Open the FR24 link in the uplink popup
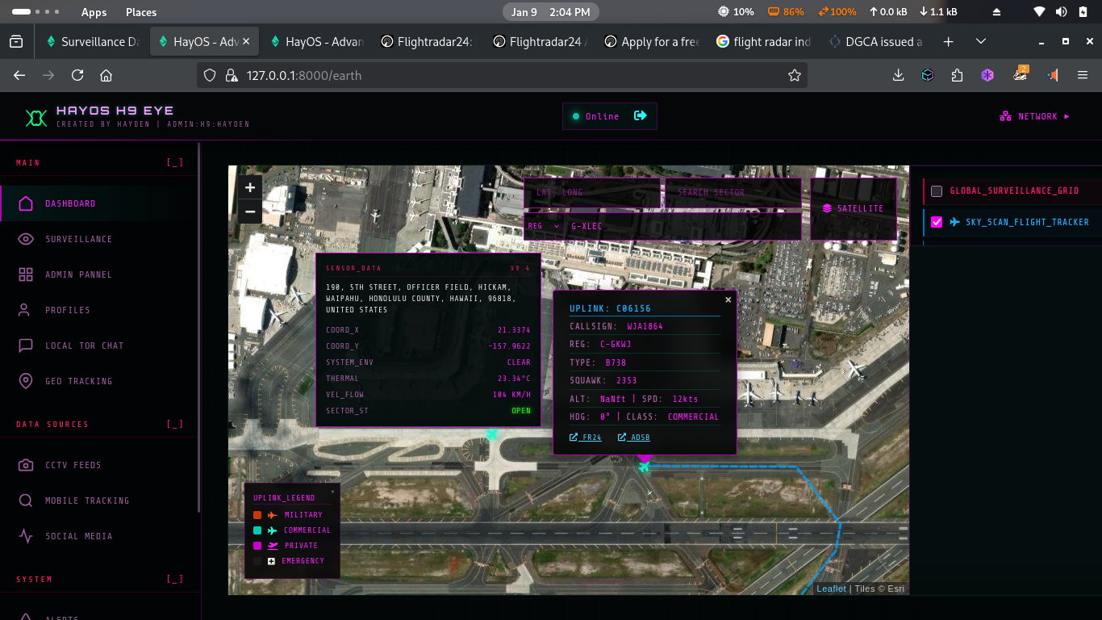This screenshot has height=620, width=1102. [585, 437]
